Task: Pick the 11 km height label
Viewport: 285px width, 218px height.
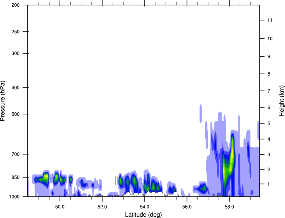Action: [270, 20]
